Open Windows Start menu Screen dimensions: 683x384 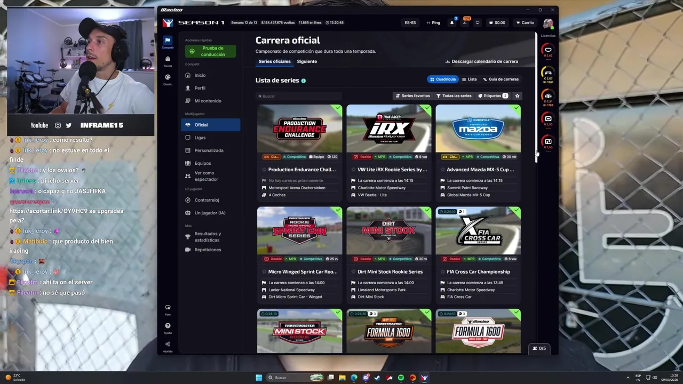point(259,378)
